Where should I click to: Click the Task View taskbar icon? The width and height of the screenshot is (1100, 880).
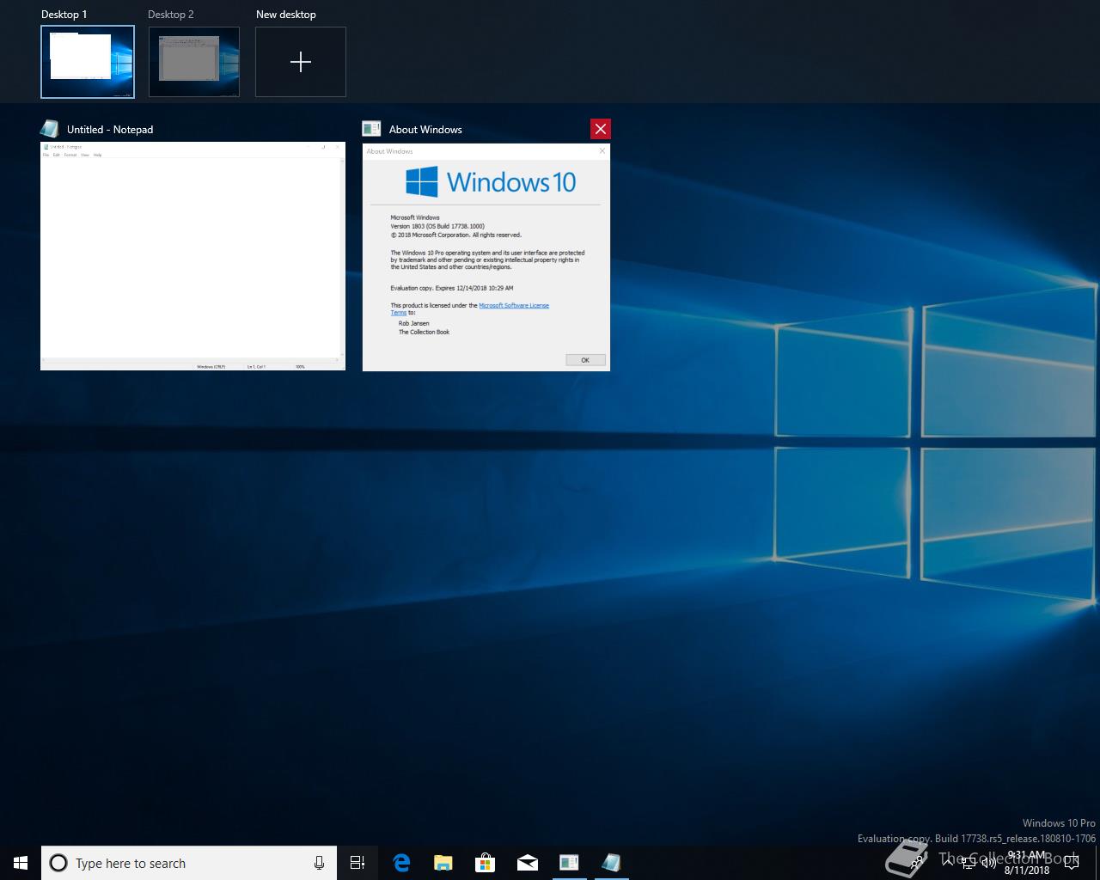pos(357,863)
